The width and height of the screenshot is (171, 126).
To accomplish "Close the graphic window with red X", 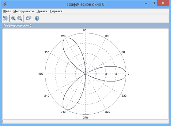I will point(163,3).
